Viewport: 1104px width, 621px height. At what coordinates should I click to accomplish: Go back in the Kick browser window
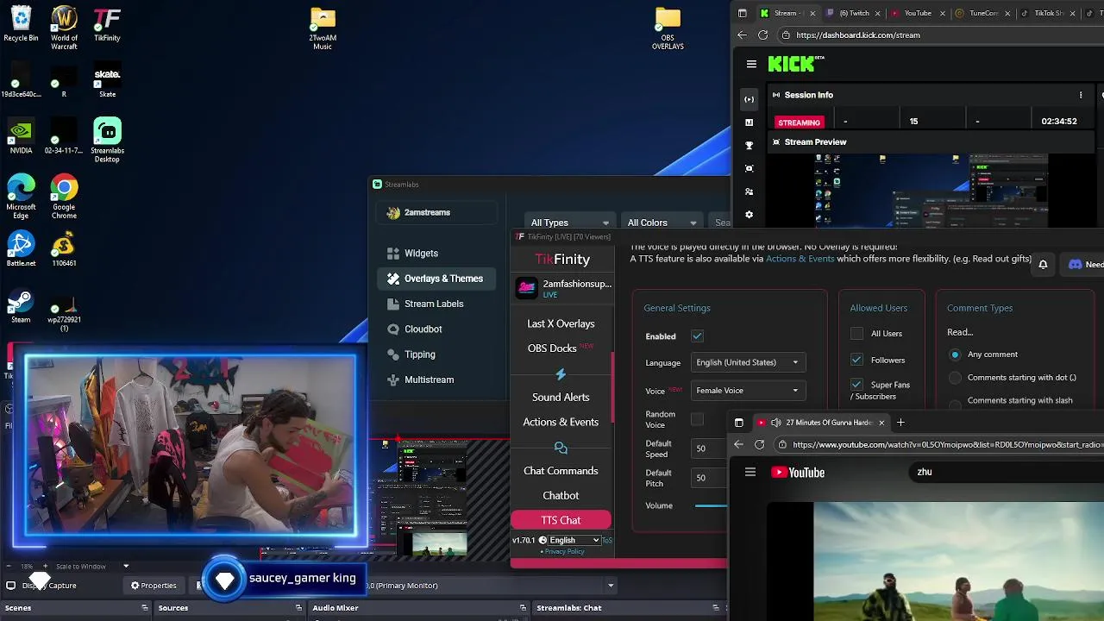tap(742, 35)
